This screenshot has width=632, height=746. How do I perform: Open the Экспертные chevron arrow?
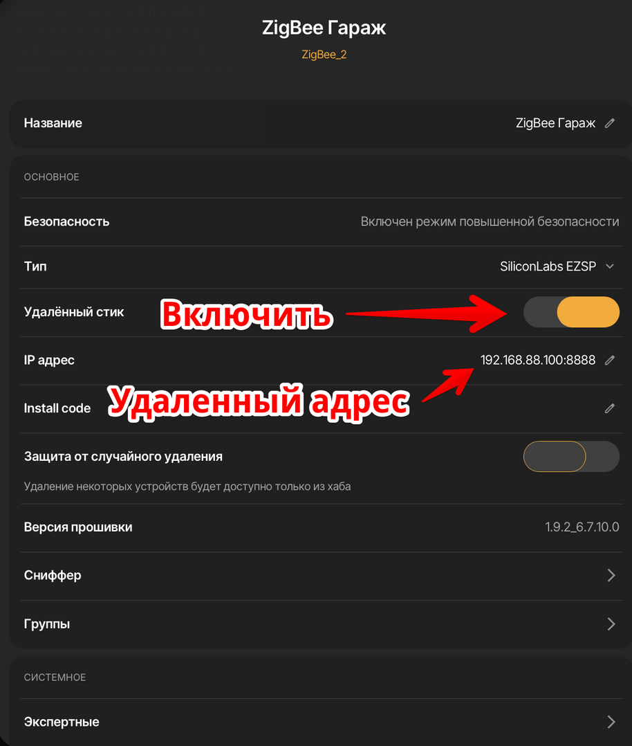(611, 722)
